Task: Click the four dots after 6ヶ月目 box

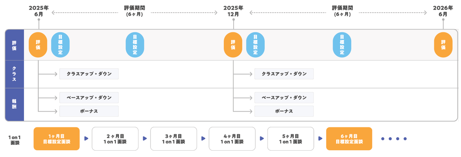Action: 394,139
